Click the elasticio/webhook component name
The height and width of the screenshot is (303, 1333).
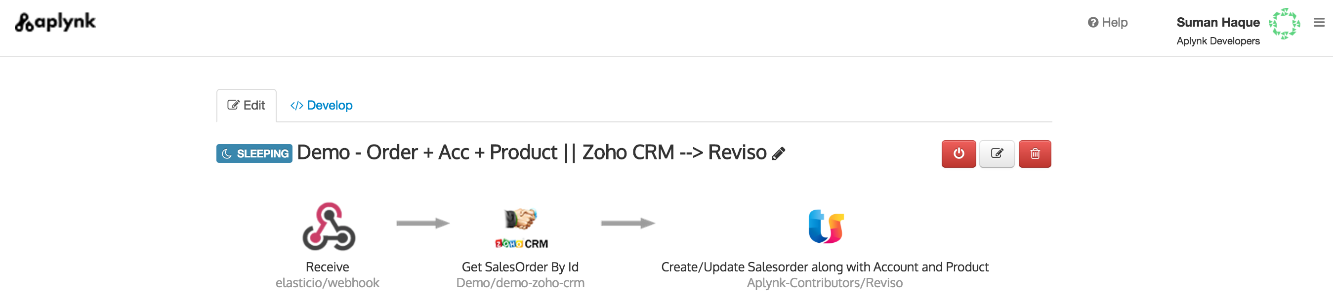[x=328, y=283]
